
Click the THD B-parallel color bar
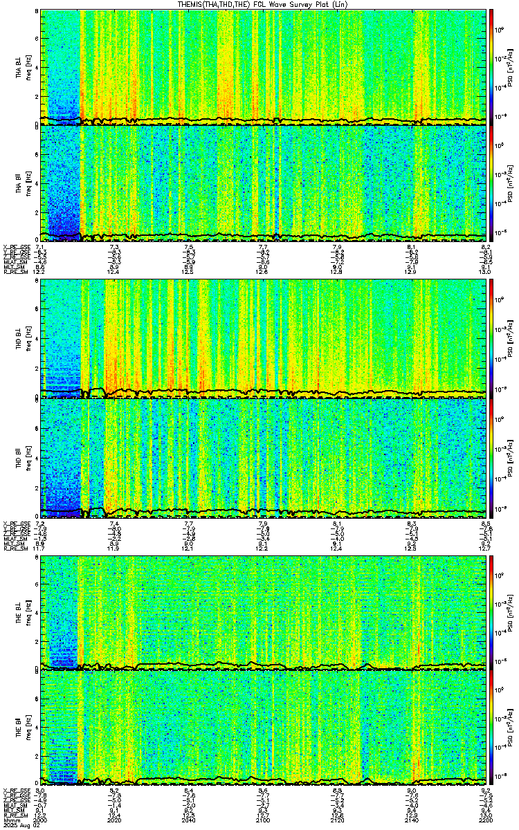pyautogui.click(x=491, y=456)
